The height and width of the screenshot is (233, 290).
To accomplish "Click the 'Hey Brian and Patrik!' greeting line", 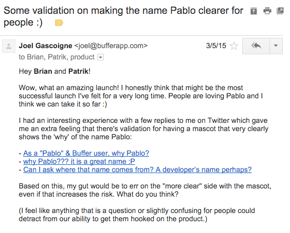I will [55, 71].
